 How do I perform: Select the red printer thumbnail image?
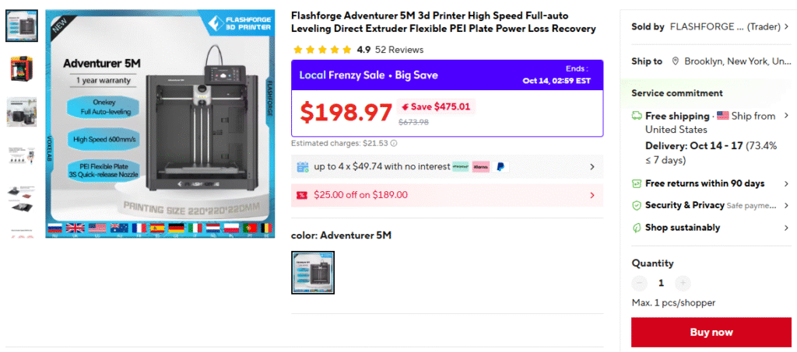coord(21,68)
